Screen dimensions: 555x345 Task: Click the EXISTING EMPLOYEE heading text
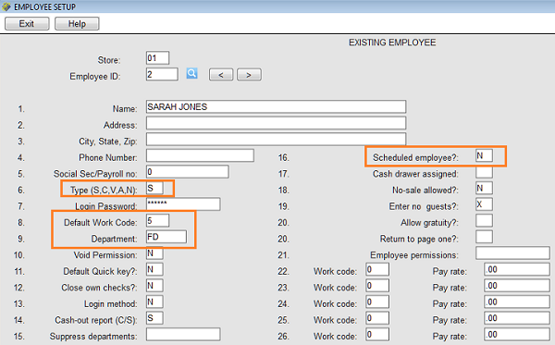[392, 43]
